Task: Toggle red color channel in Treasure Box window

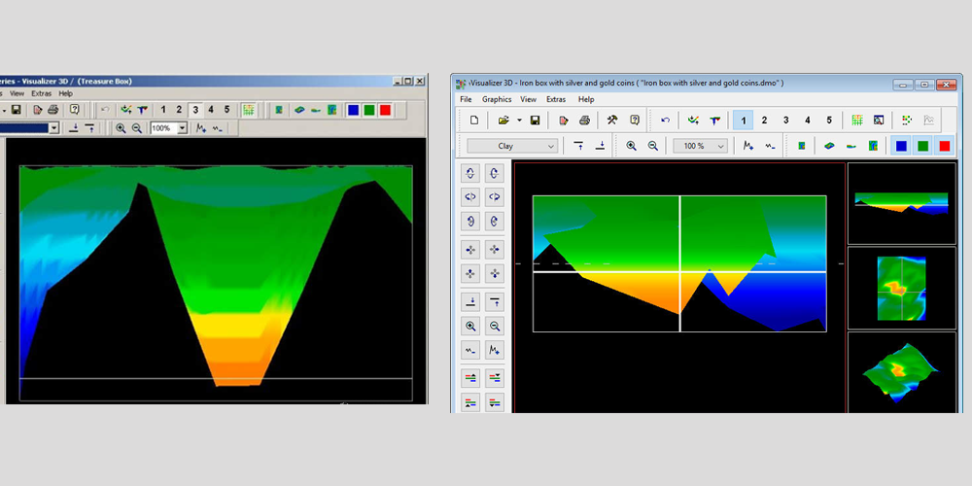Action: coord(385,110)
